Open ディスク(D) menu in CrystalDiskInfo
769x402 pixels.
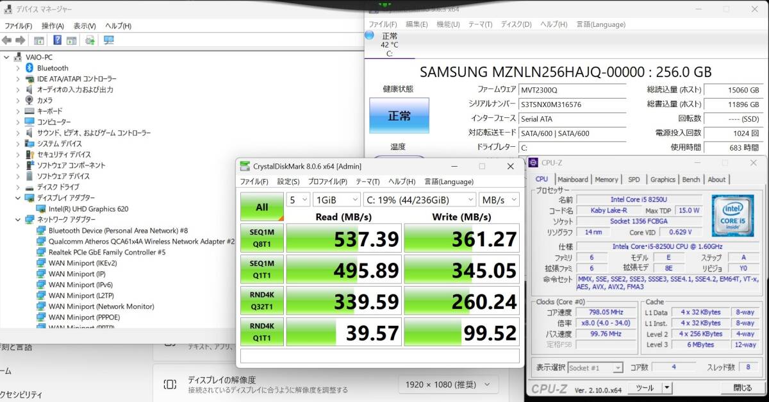pos(516,24)
